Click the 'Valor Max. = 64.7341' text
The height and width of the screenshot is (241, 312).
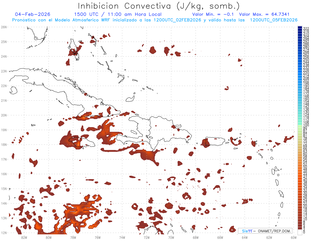click(x=264, y=14)
